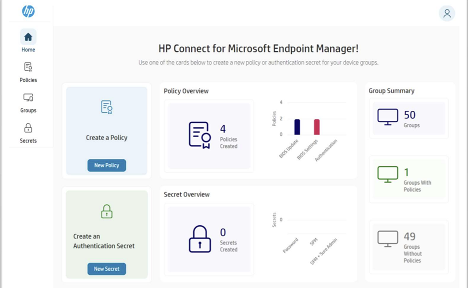Click the gray Groups Without Policies monitor

[x=388, y=239]
